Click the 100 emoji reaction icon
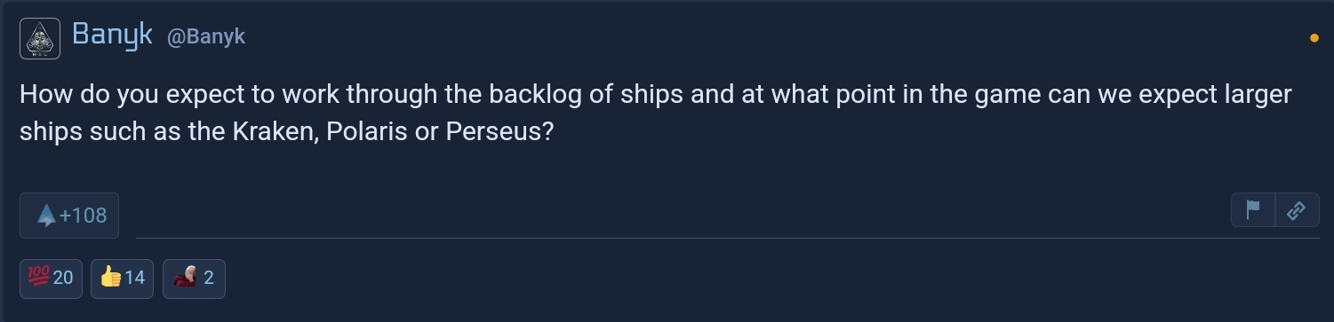1334x322 pixels. 40,278
